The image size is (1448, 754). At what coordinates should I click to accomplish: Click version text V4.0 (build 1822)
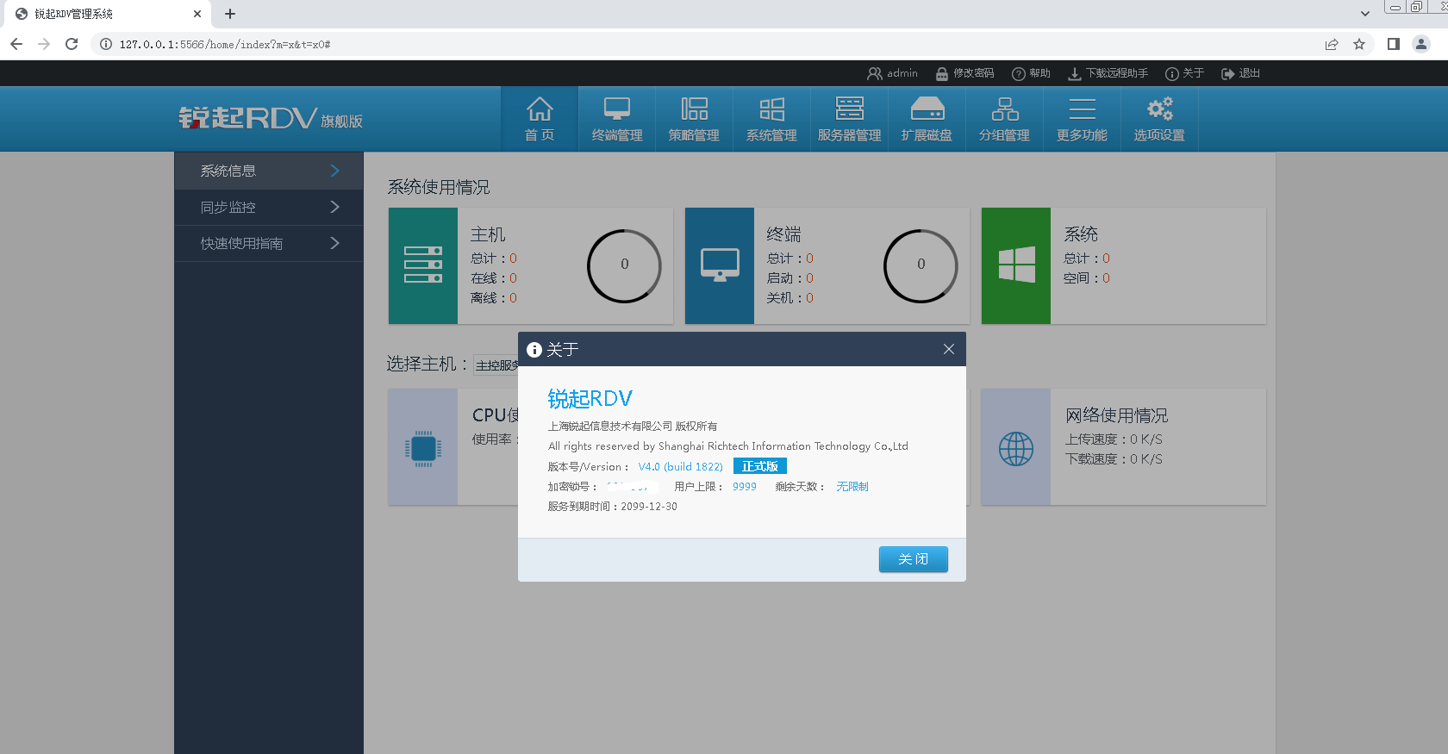coord(681,466)
